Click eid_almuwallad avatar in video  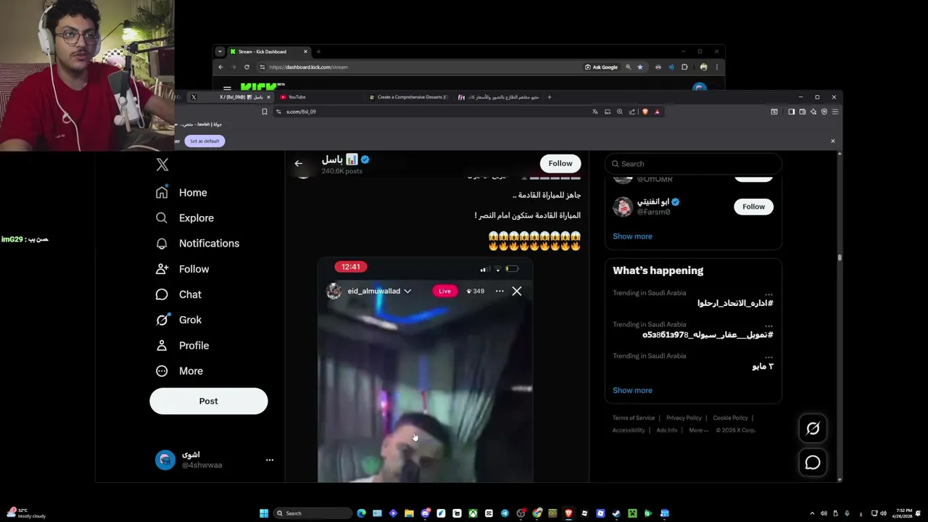point(334,291)
